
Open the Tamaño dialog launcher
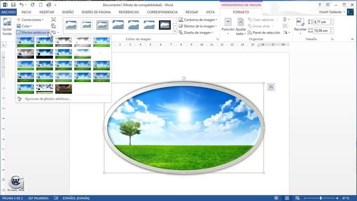(332, 40)
